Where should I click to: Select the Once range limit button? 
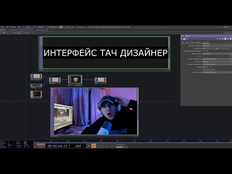(126, 147)
